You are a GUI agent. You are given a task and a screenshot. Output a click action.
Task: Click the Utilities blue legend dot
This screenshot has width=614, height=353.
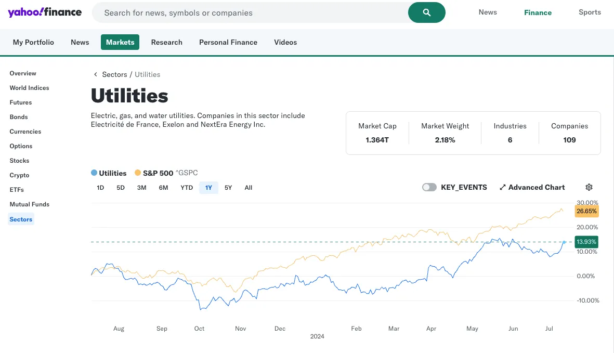(94, 173)
